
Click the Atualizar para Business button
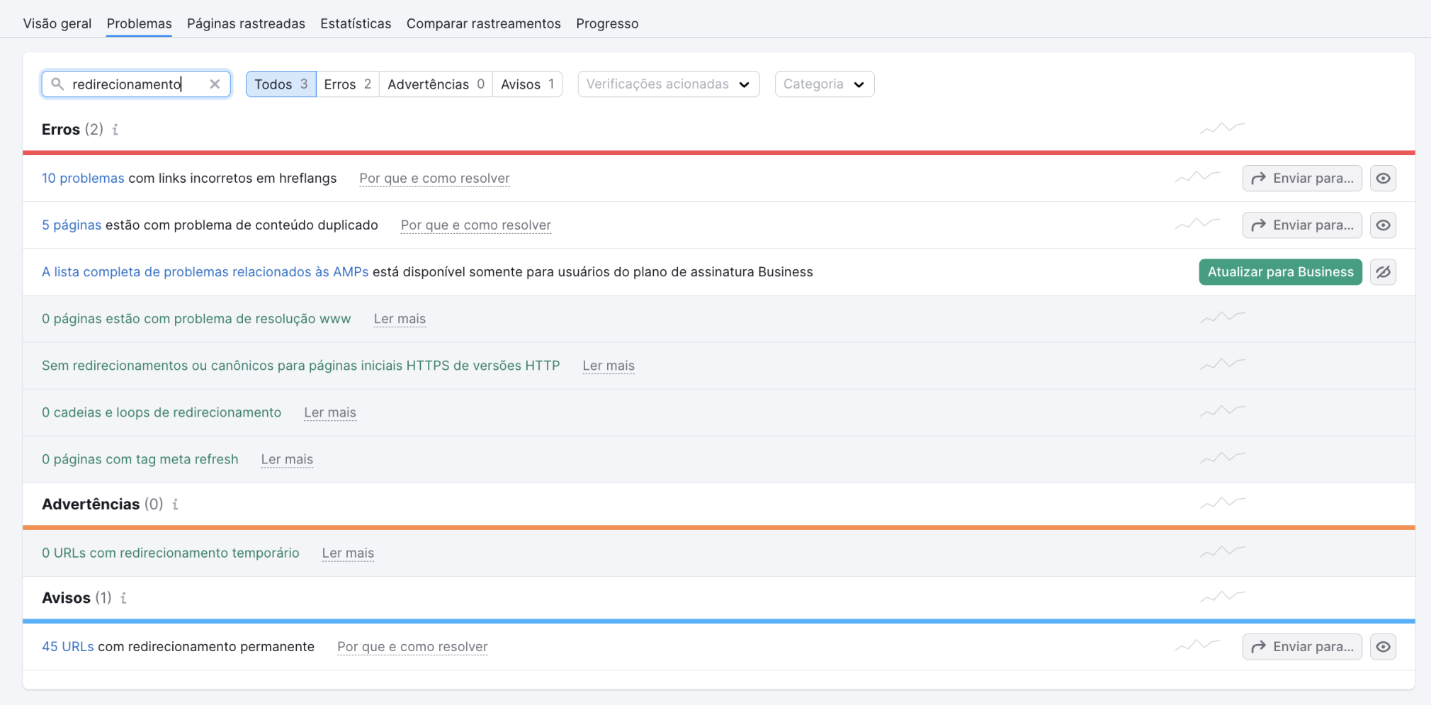[x=1279, y=272]
